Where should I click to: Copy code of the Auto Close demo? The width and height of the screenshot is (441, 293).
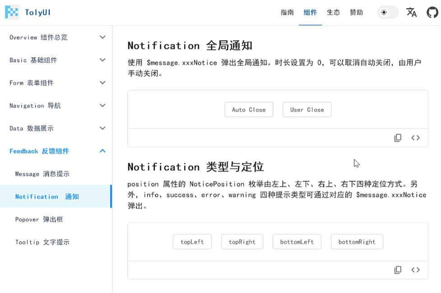click(x=398, y=138)
